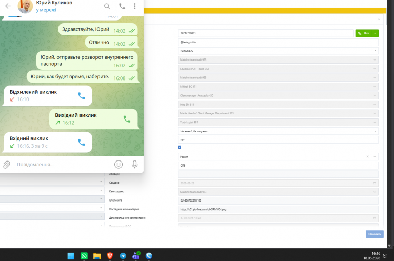Click the green Rus call button

tap(363, 33)
